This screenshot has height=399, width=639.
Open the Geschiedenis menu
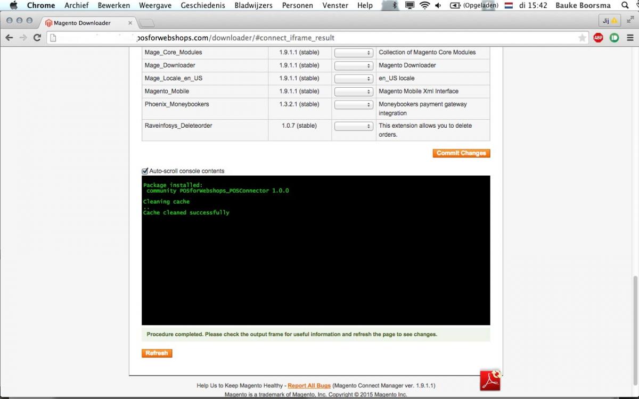coord(203,5)
